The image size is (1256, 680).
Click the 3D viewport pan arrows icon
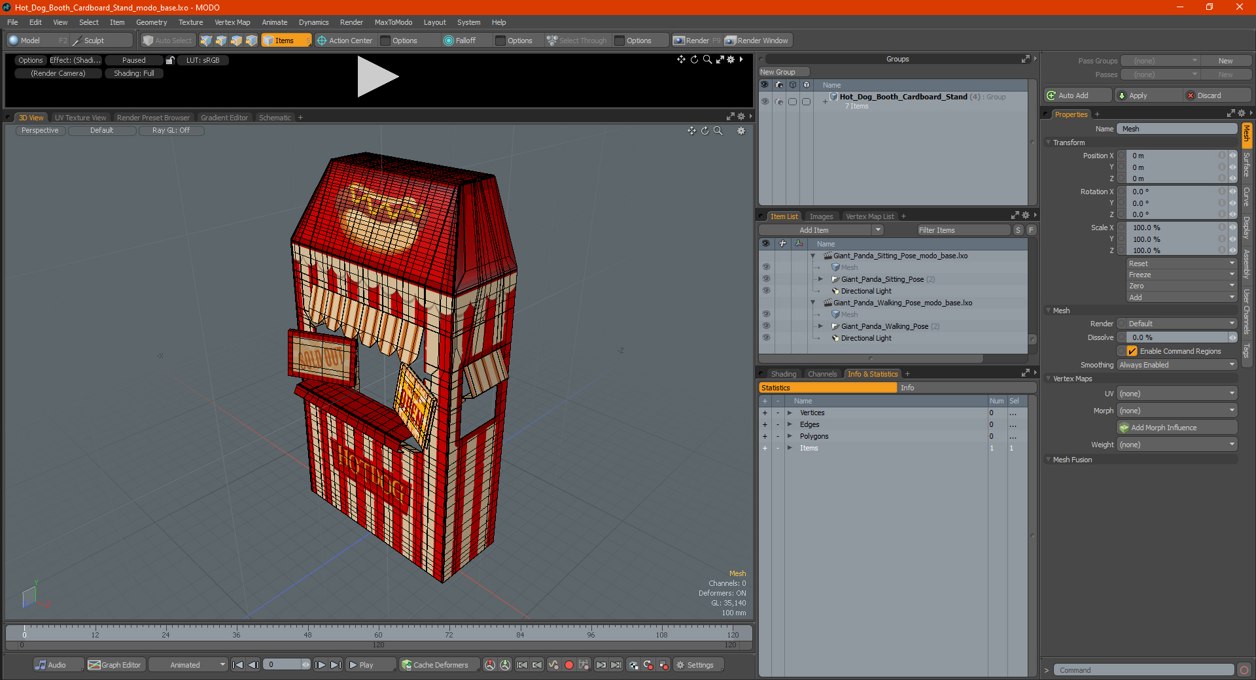691,131
